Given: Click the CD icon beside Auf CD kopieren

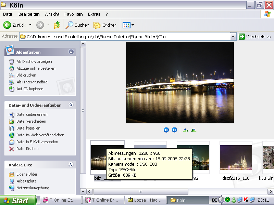Looking at the screenshot, I should pos(12,89).
